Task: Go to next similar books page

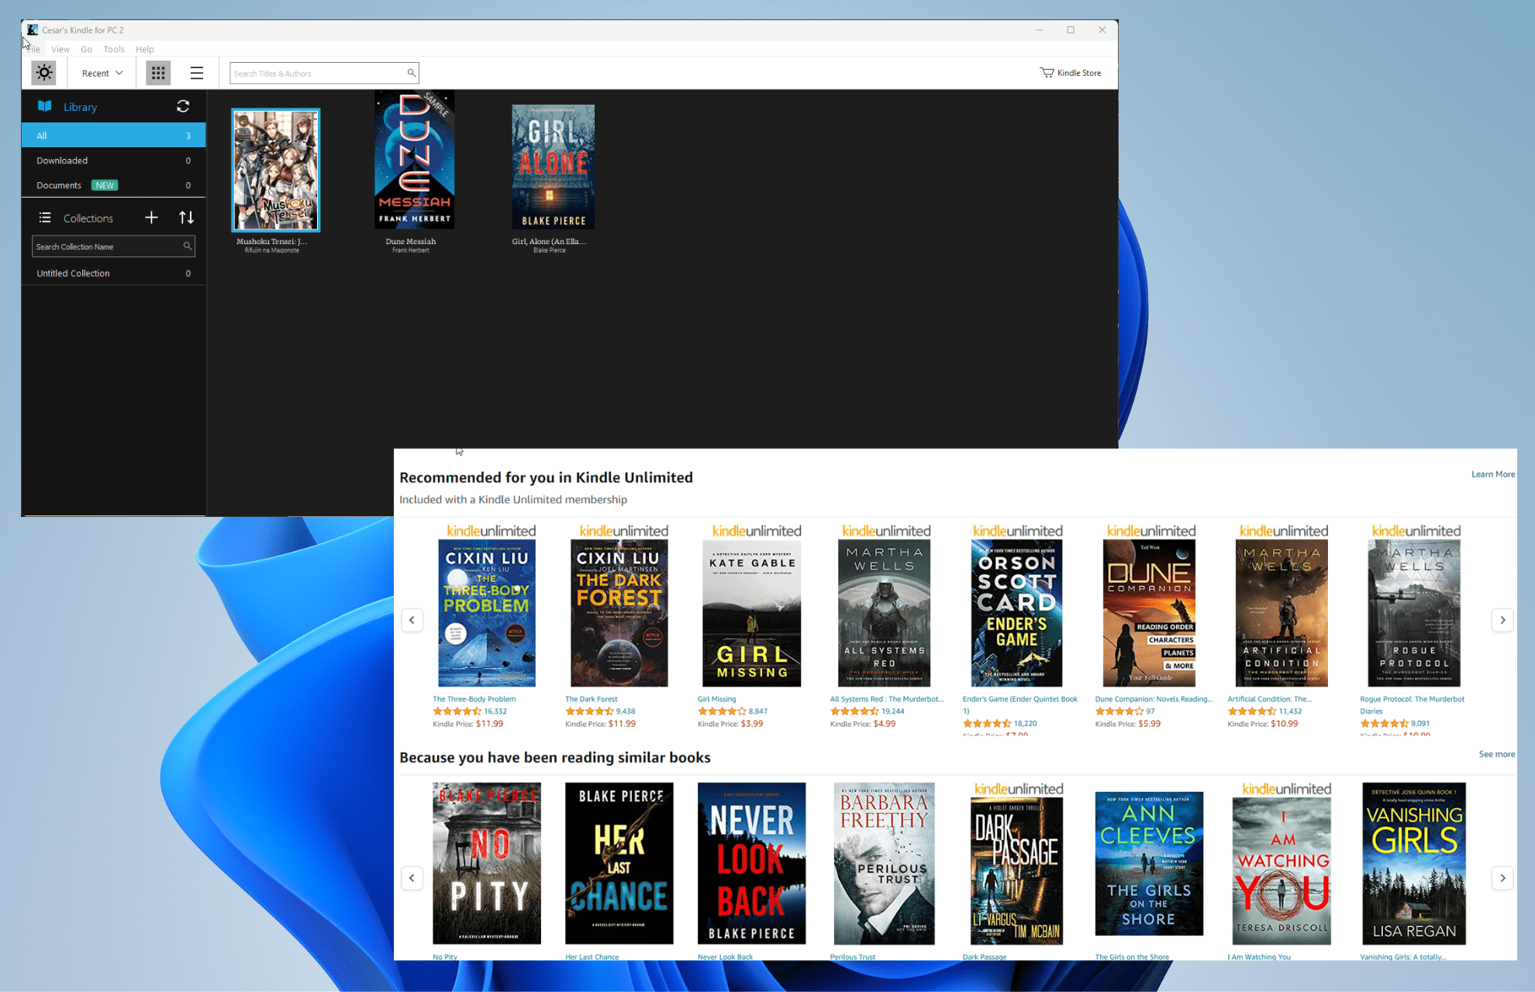Action: point(1502,878)
